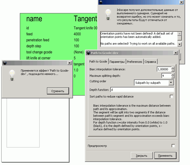This screenshot has height=165, width=190.
Task: Click Inkscape icon in the progress dialog title bar
Action: point(5,63)
